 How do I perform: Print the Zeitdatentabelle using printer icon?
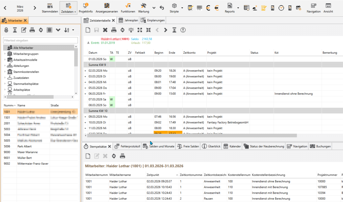tap(114, 30)
